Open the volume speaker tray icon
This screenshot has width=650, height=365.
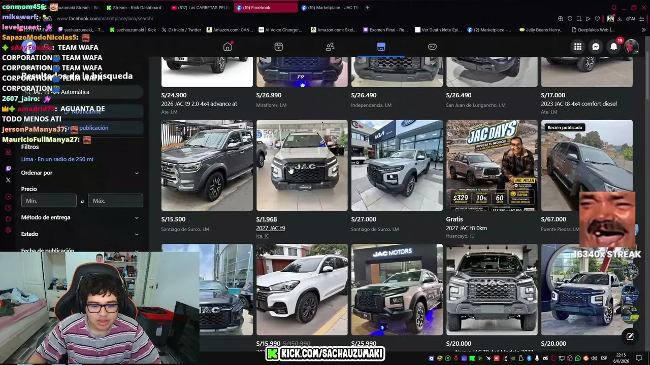(595, 358)
